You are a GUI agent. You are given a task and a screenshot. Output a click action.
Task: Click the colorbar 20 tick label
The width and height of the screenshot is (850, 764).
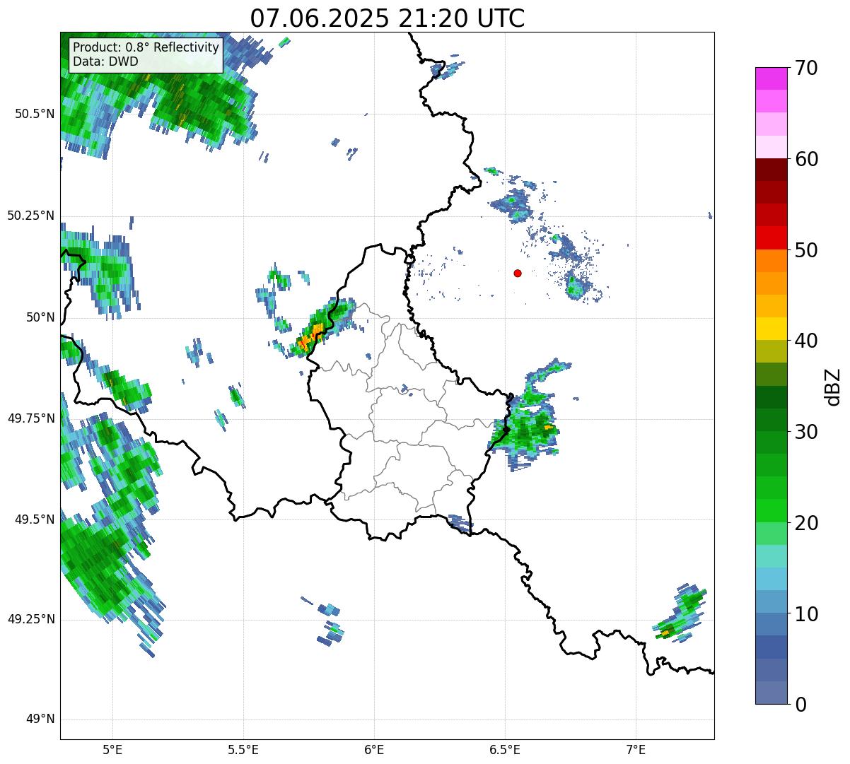click(806, 523)
